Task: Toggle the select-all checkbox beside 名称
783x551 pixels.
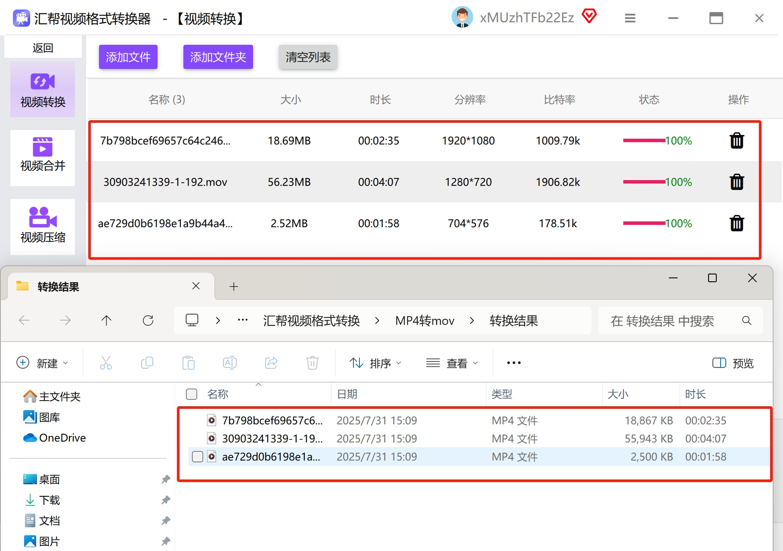Action: pyautogui.click(x=192, y=394)
